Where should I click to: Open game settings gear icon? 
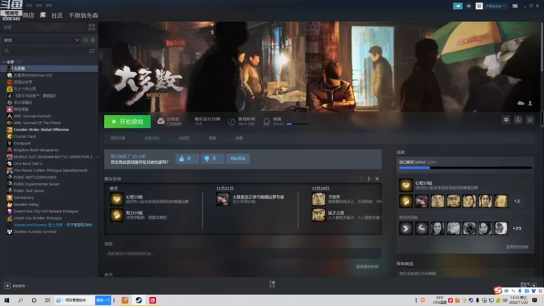click(x=506, y=120)
